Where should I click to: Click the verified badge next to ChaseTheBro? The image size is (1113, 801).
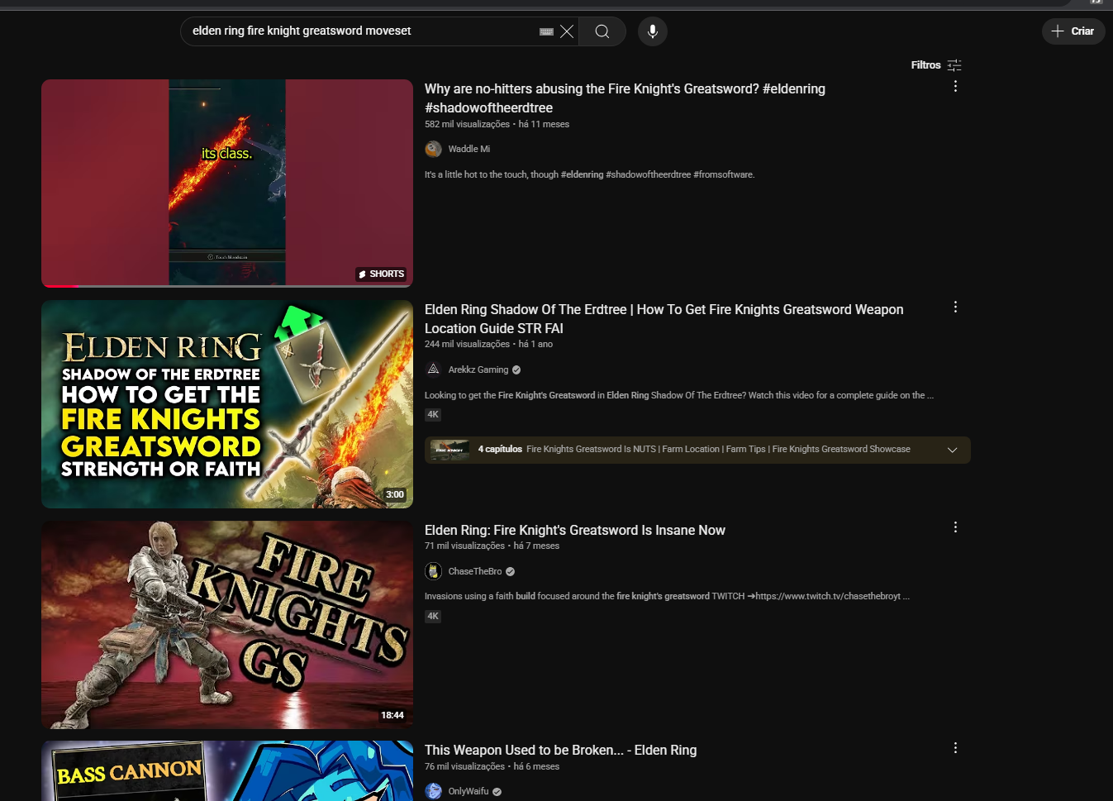[x=510, y=571]
